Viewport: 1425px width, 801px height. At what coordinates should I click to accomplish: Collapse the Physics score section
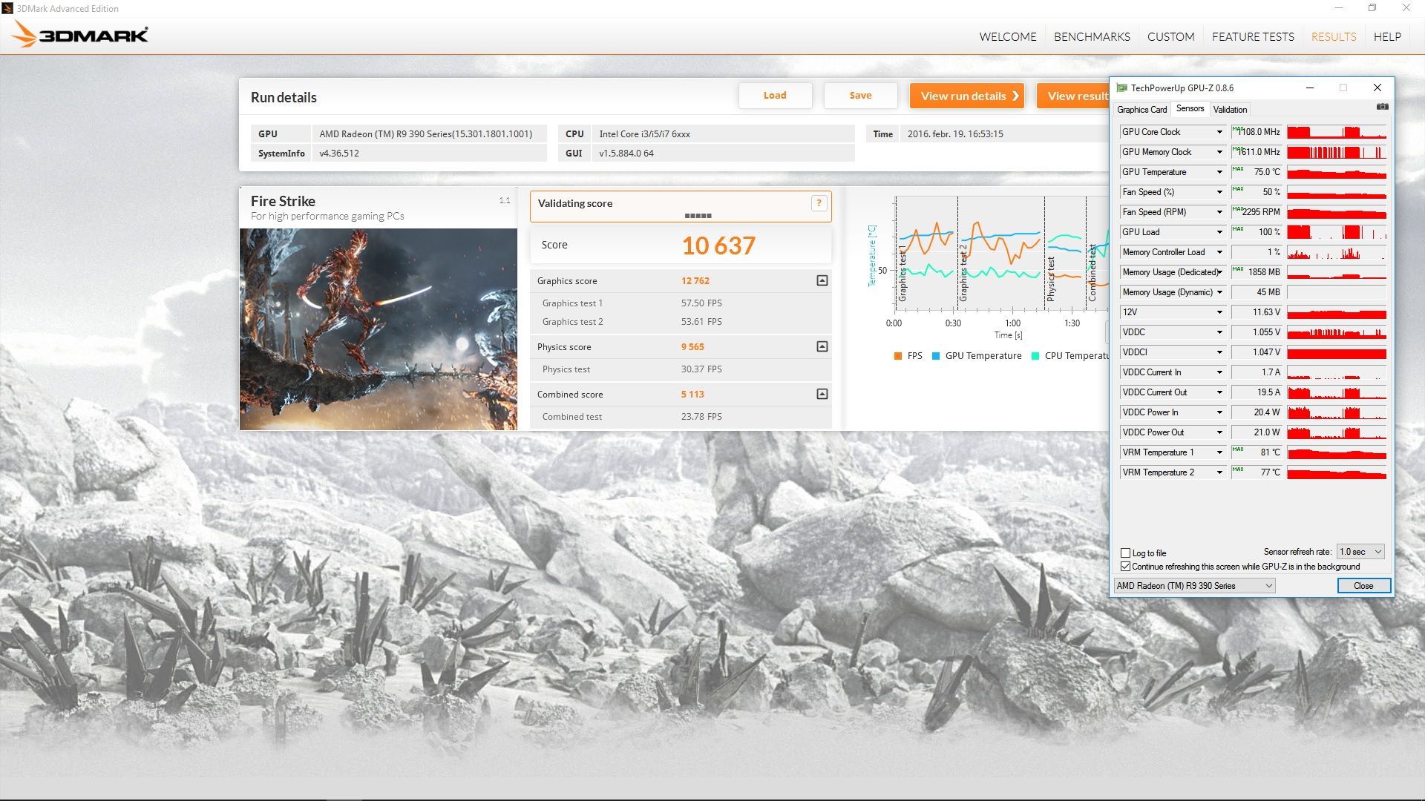coord(822,346)
